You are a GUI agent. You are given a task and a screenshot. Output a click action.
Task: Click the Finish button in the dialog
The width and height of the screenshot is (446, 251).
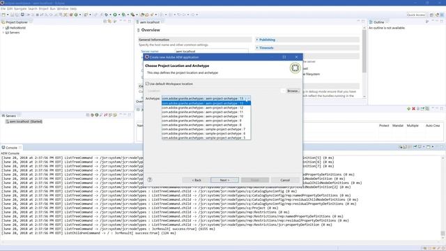255,180
